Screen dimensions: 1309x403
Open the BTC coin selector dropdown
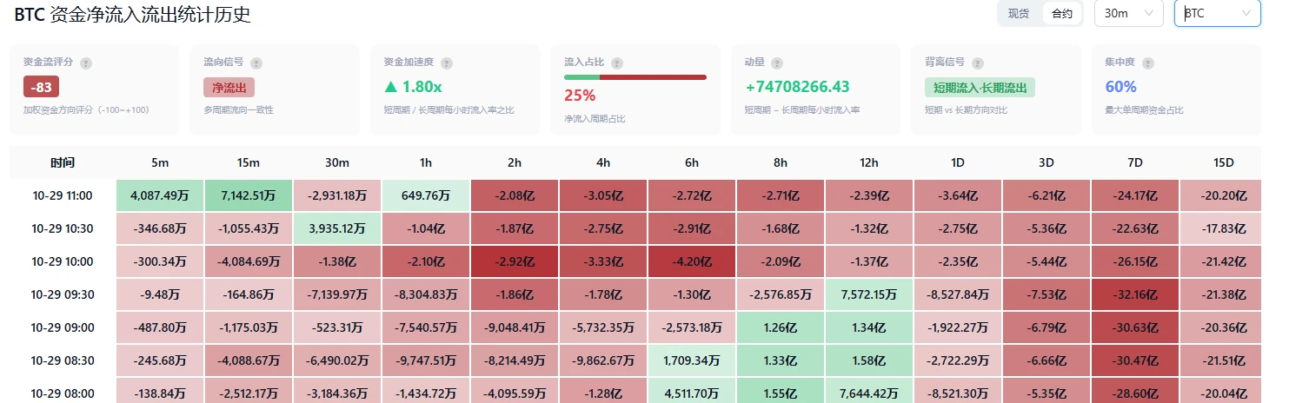pyautogui.click(x=1217, y=13)
